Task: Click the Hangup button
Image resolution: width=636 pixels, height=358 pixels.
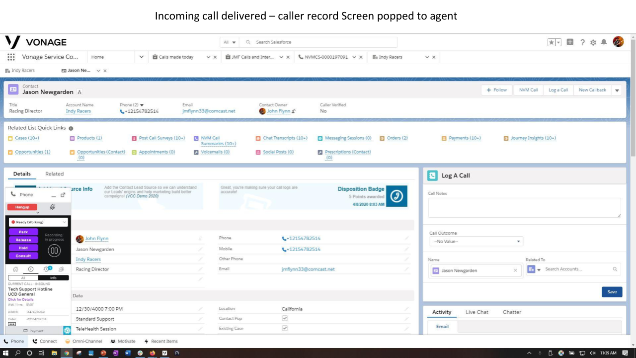Action: 22,207
